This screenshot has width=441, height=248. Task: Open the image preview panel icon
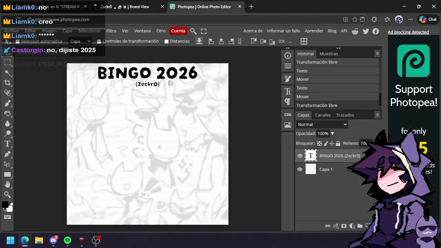[x=288, y=125]
